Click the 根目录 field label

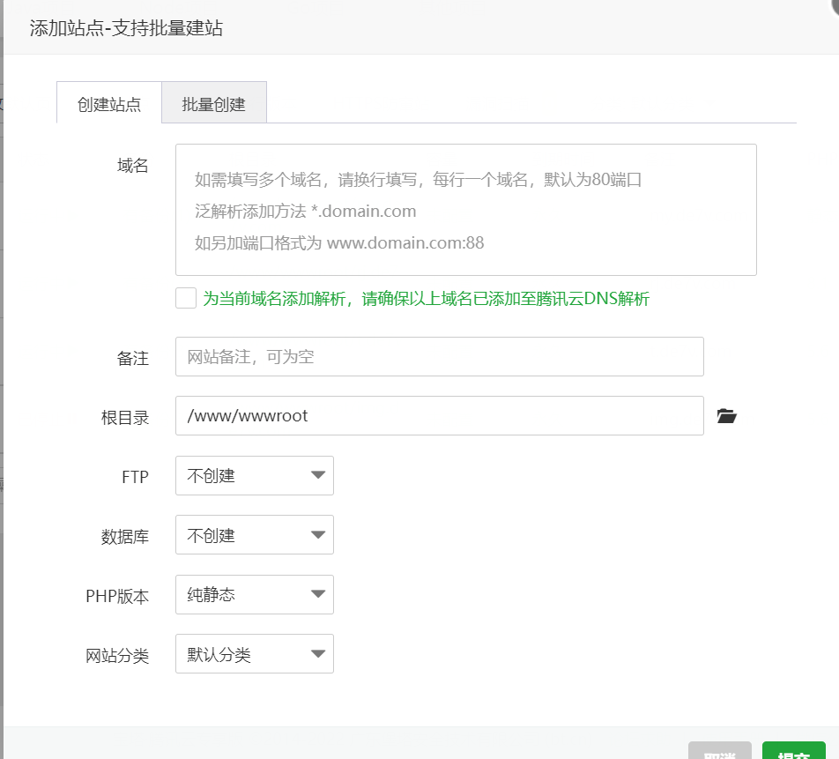(x=125, y=418)
